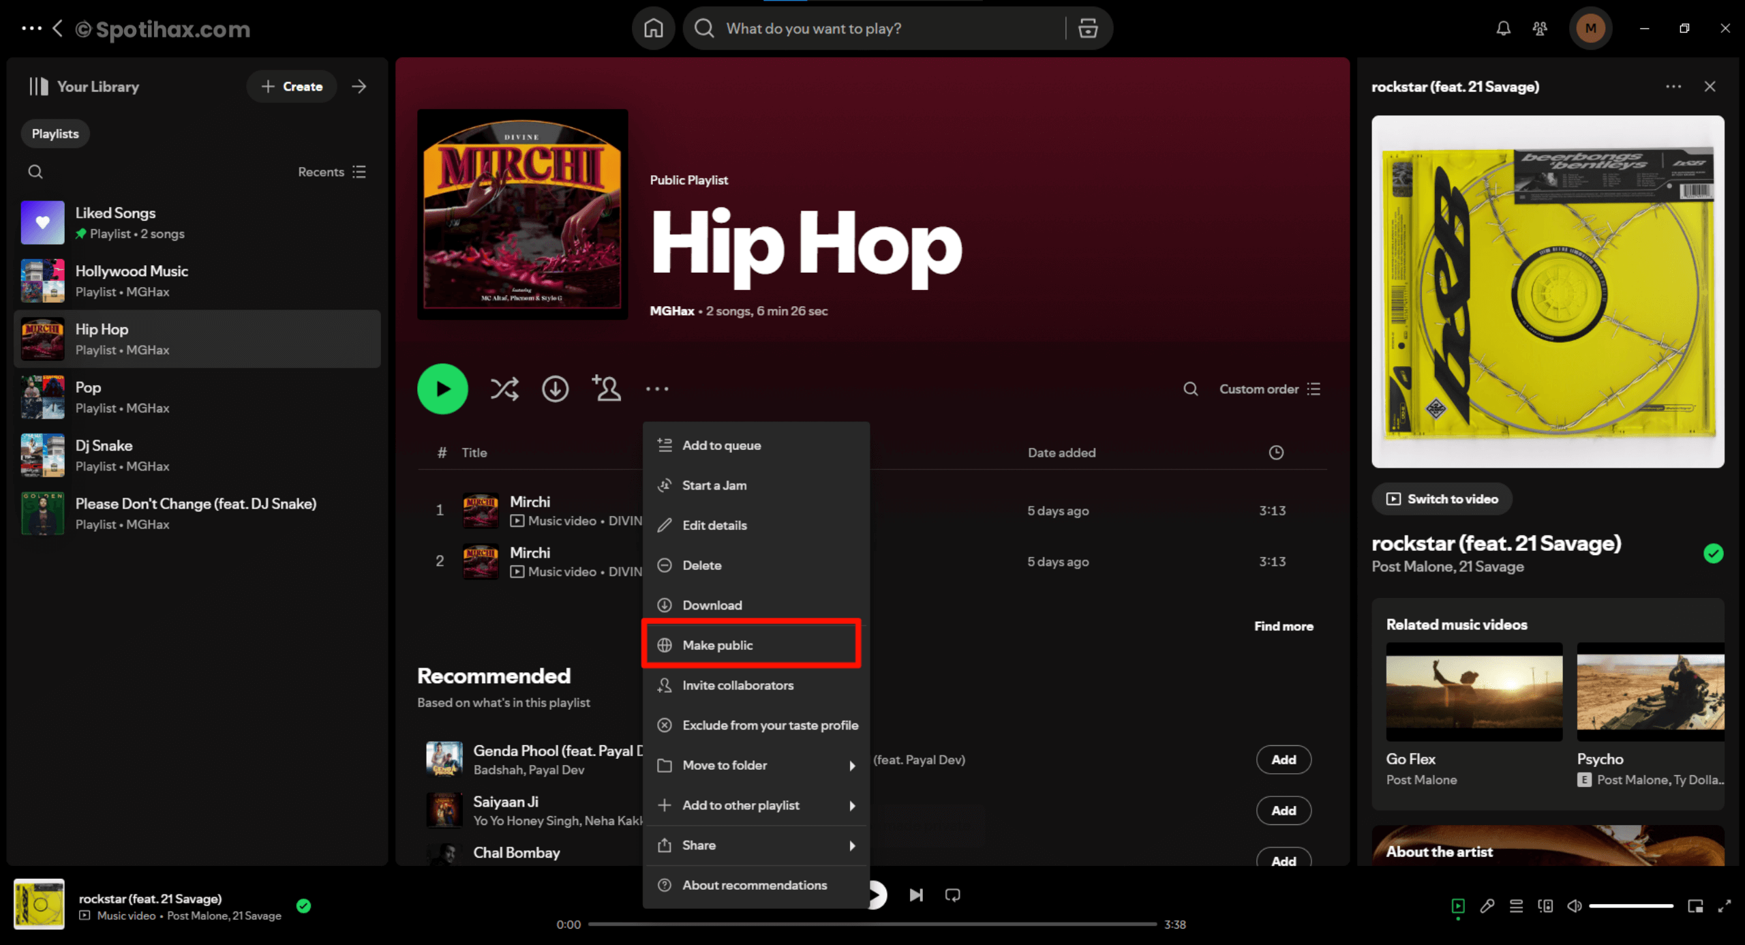Open the Browse icon in search bar
Viewport: 1745px width, 945px height.
[1088, 29]
